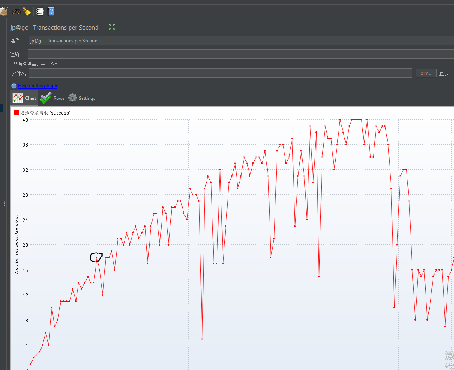Click the 注释: label
The height and width of the screenshot is (370, 454).
pos(16,54)
